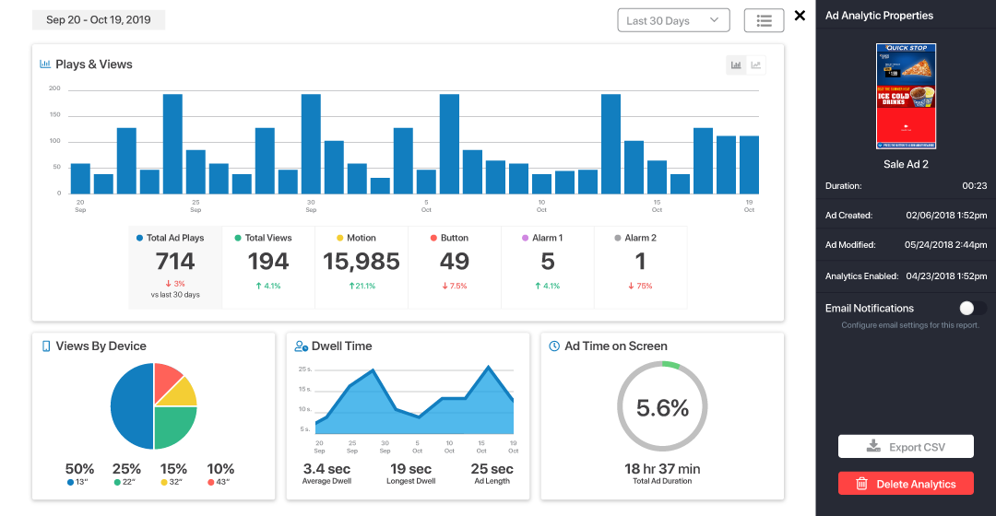Switch to bar chart view icon
Screen dimensions: 996x516
736,64
